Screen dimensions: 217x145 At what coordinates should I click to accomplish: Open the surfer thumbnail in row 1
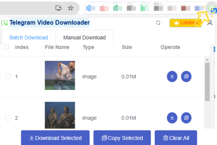(60, 75)
